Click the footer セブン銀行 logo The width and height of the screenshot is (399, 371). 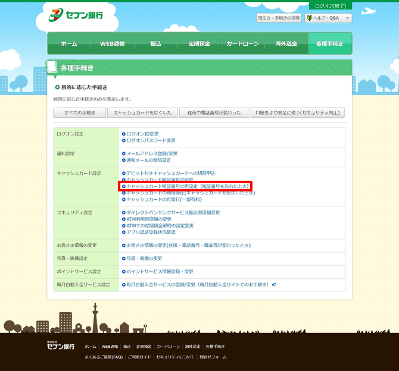pos(60,345)
